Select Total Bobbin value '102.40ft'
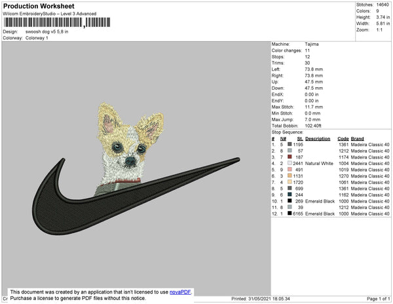Image resolution: width=393 pixels, height=304 pixels. coord(313,126)
